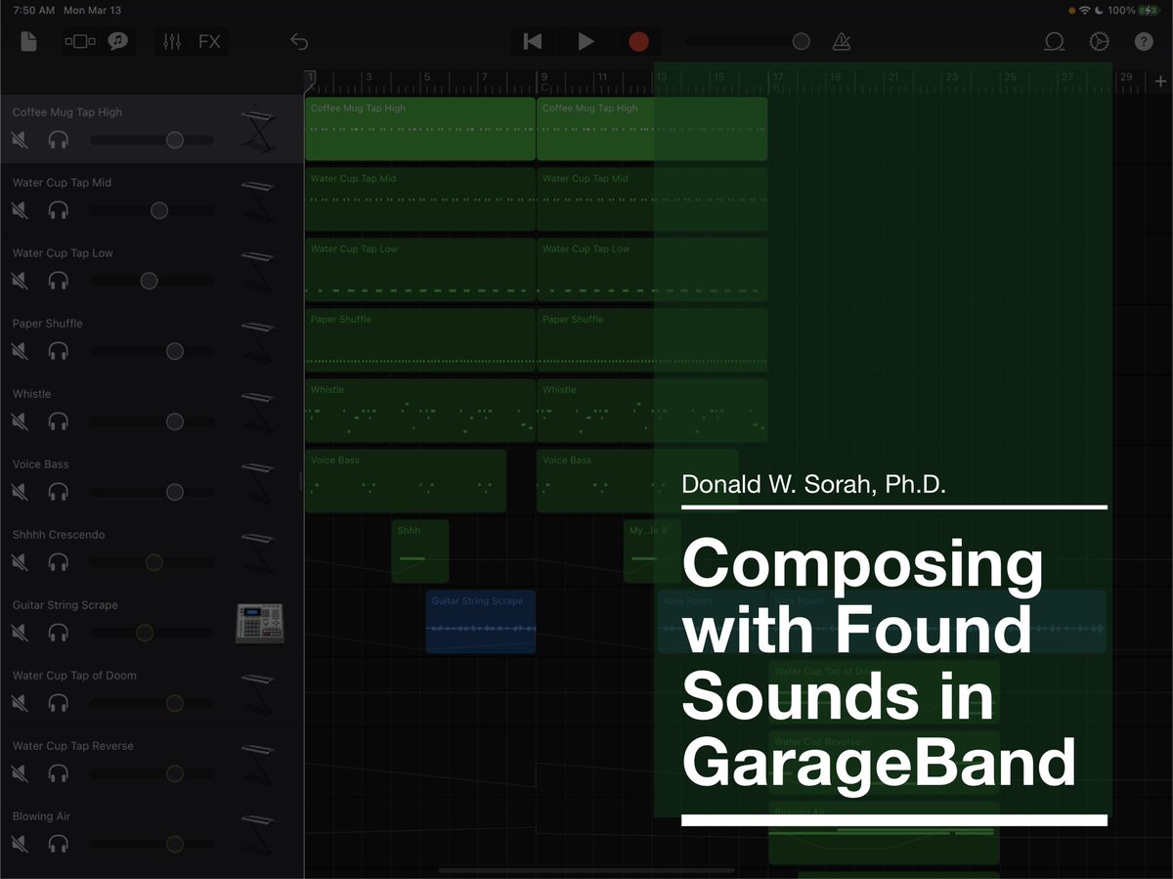Mute Shhhh Crescendo track
1173x879 pixels.
pos(20,562)
